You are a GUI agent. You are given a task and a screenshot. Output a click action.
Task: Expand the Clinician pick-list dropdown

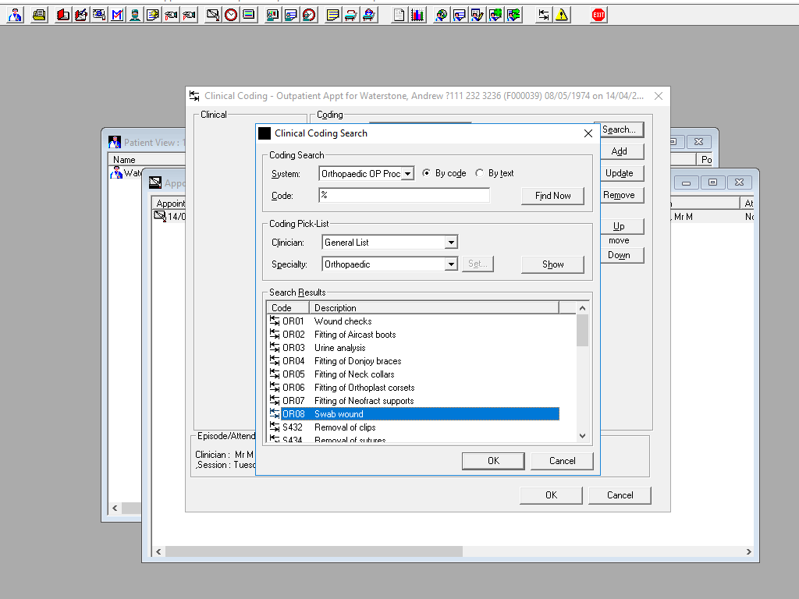pyautogui.click(x=451, y=243)
